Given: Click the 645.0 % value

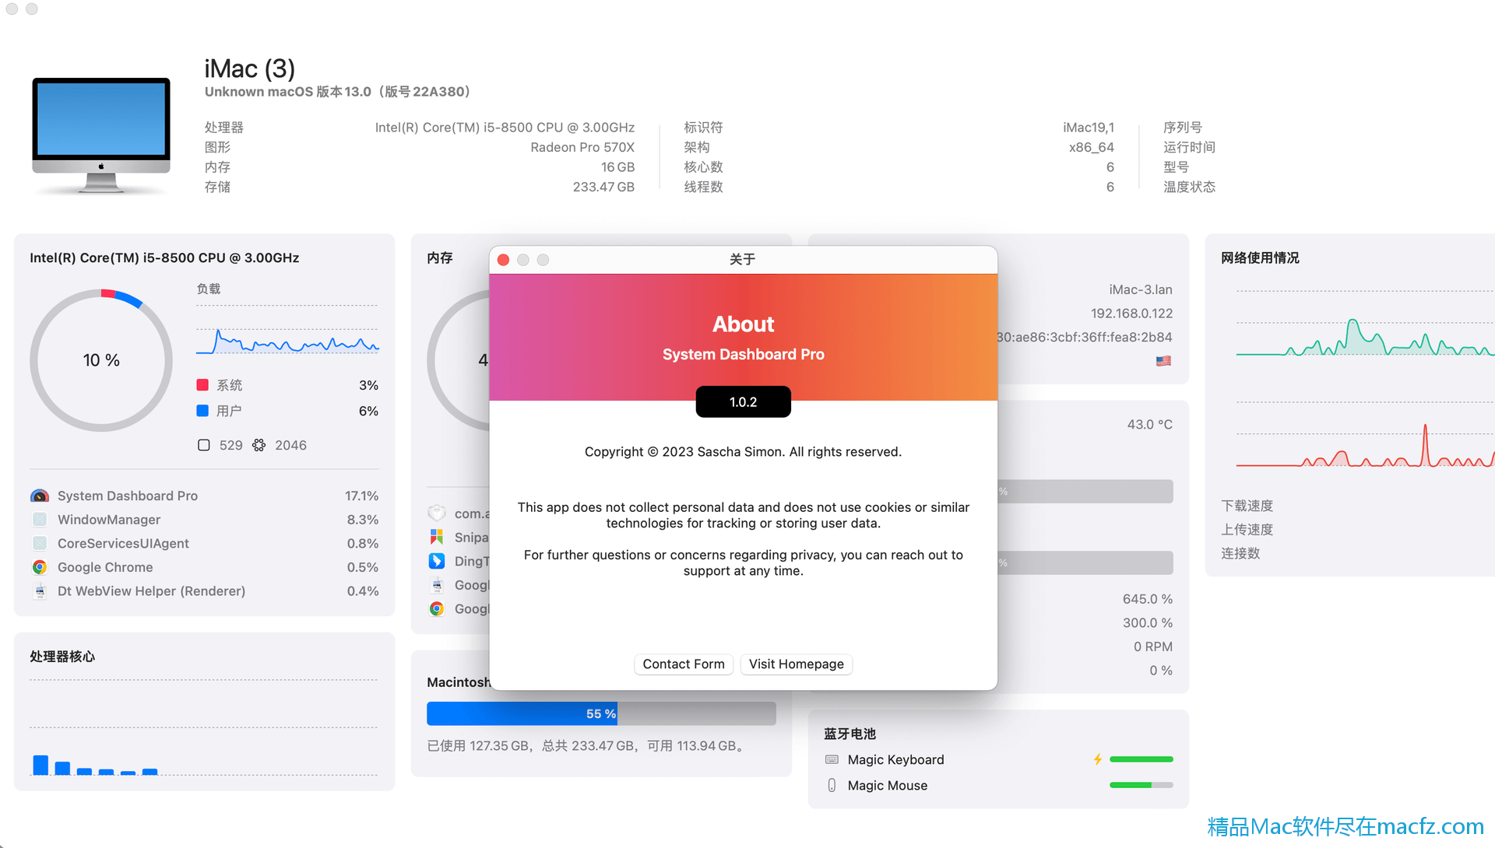Looking at the screenshot, I should 1147,599.
